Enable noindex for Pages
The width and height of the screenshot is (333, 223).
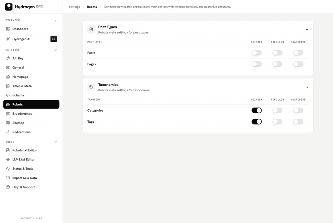tap(257, 64)
